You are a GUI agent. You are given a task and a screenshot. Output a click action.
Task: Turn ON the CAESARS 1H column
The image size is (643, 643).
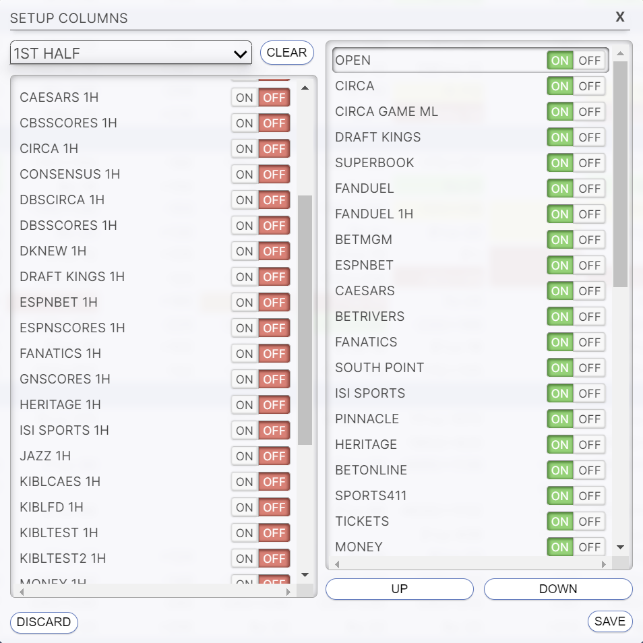point(245,98)
